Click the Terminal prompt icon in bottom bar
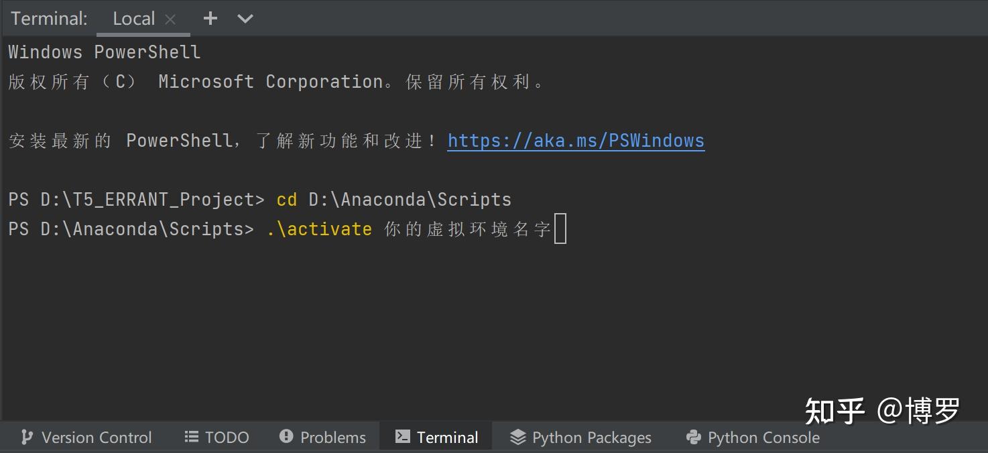Viewport: 988px width, 453px height. pyautogui.click(x=402, y=437)
